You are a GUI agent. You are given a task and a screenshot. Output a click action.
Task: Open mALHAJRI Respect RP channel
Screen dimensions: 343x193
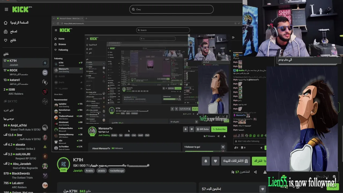pos(25,156)
